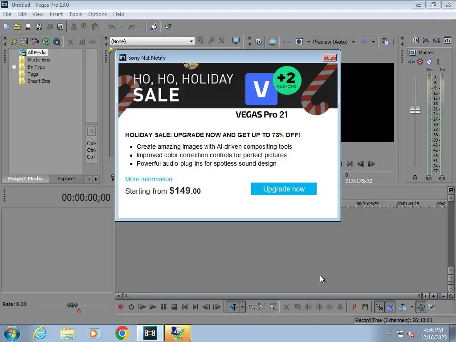Click the Master mixer Downmix Output icon
The image size is (456, 342).
point(426,41)
